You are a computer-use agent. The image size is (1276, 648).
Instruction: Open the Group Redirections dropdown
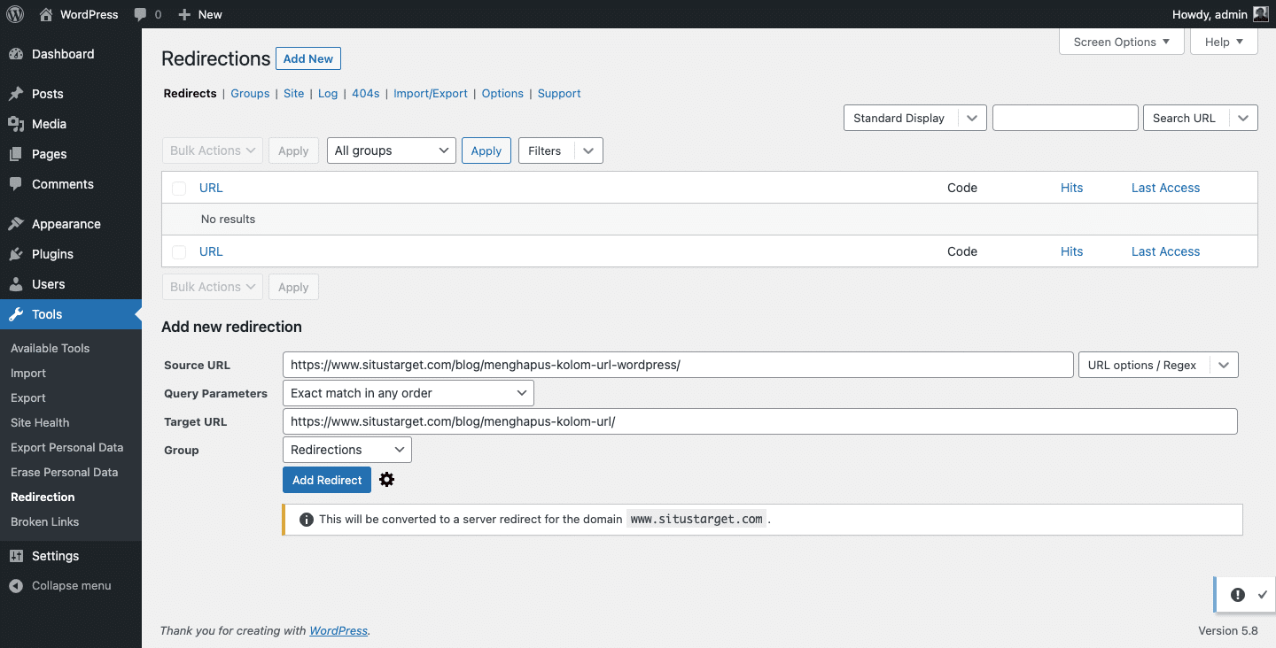pyautogui.click(x=347, y=450)
